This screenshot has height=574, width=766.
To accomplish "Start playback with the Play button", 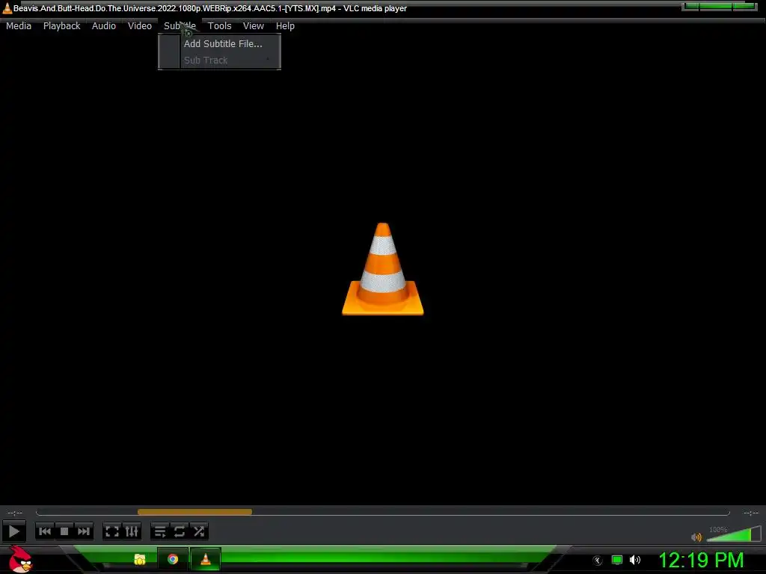I will click(x=13, y=531).
